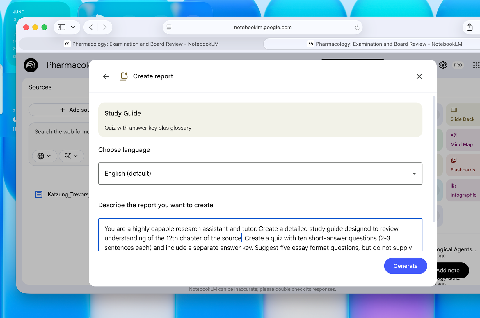The height and width of the screenshot is (318, 480).
Task: Open the Choose language dropdown
Action: click(x=260, y=174)
